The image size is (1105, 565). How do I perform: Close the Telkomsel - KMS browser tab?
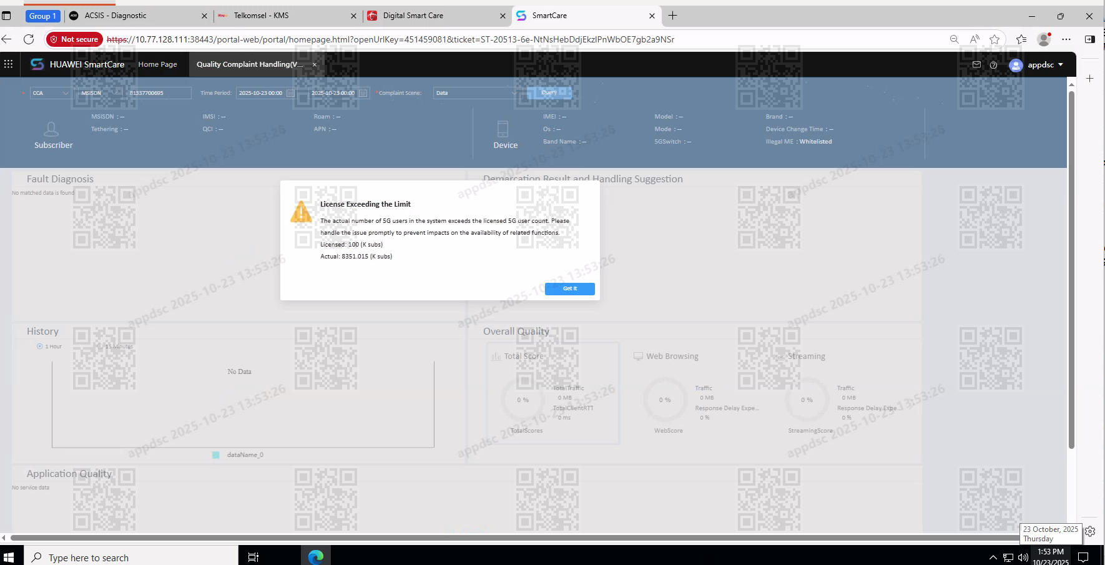[x=353, y=16]
